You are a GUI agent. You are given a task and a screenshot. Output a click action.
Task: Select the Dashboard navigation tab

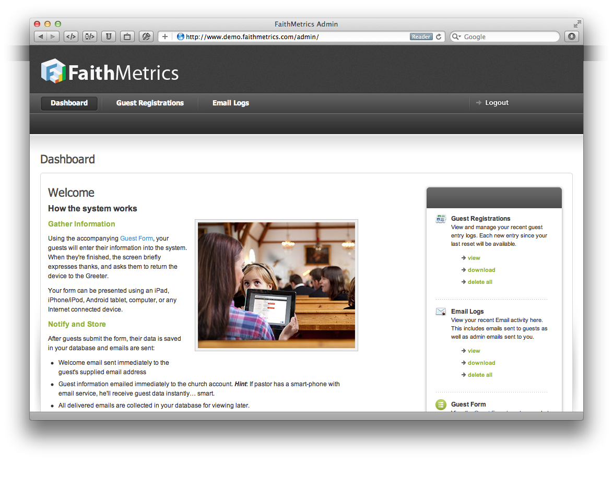pyautogui.click(x=69, y=103)
